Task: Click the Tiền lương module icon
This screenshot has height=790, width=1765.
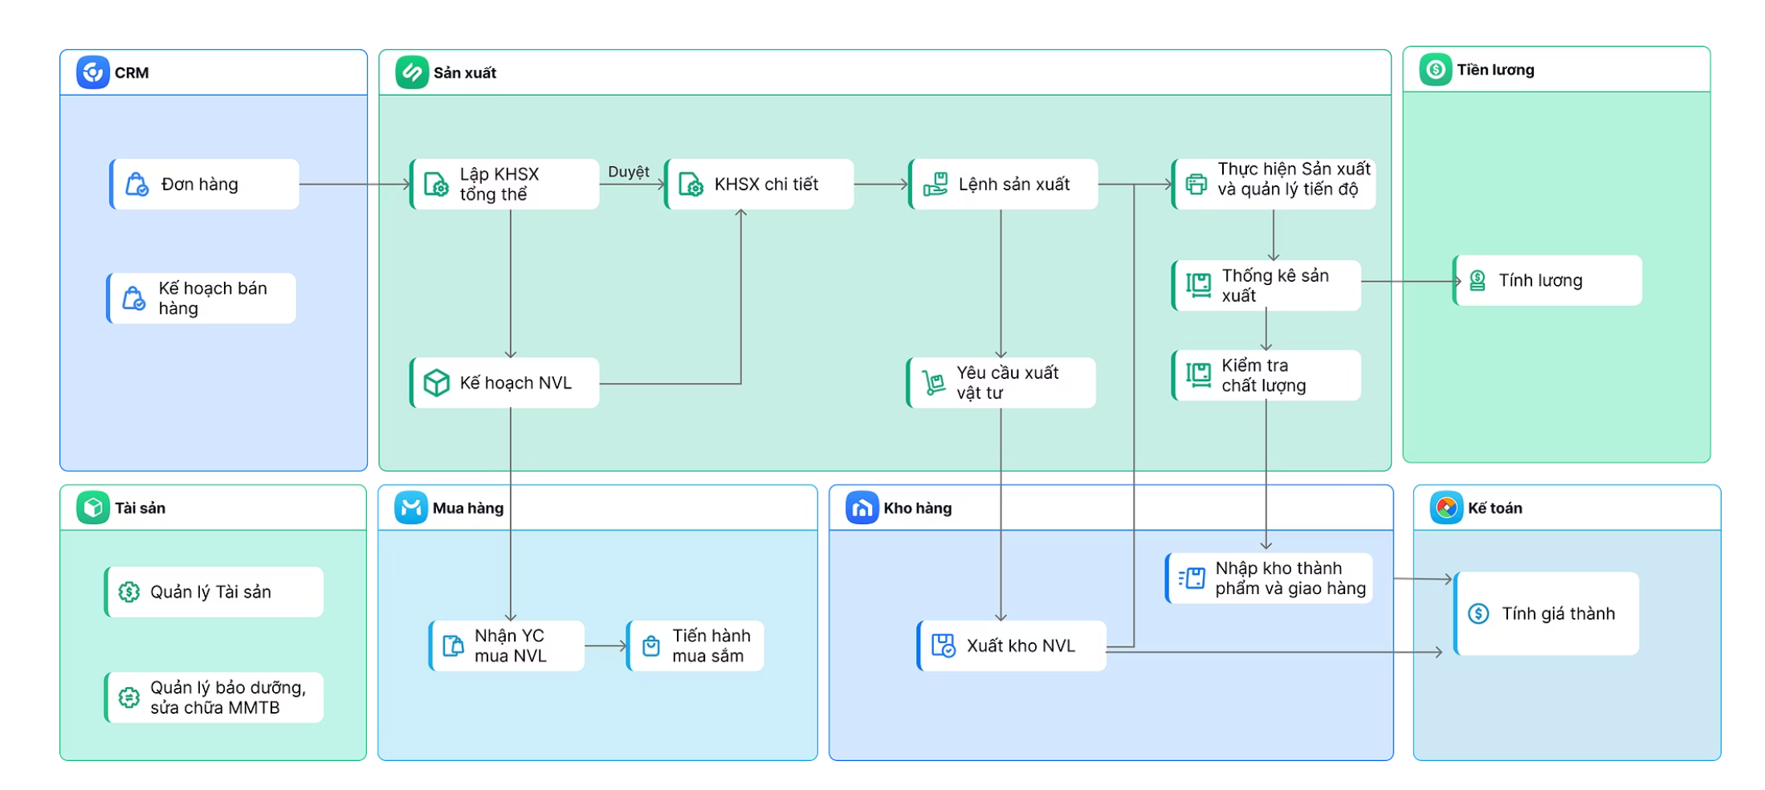Action: [x=1435, y=70]
